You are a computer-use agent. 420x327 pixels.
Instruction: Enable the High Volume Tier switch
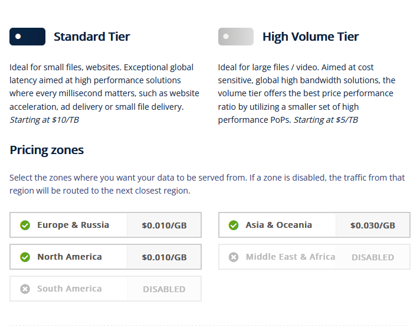[x=235, y=37]
